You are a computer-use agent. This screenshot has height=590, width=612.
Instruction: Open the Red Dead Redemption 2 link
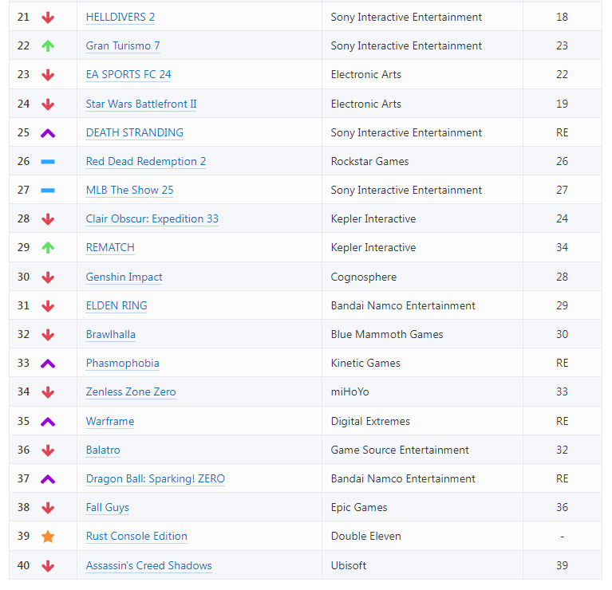(145, 161)
